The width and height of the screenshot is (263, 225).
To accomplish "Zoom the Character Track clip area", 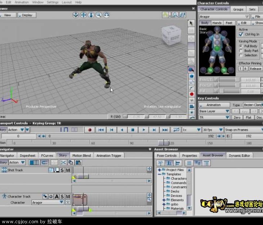I will coord(149,199).
